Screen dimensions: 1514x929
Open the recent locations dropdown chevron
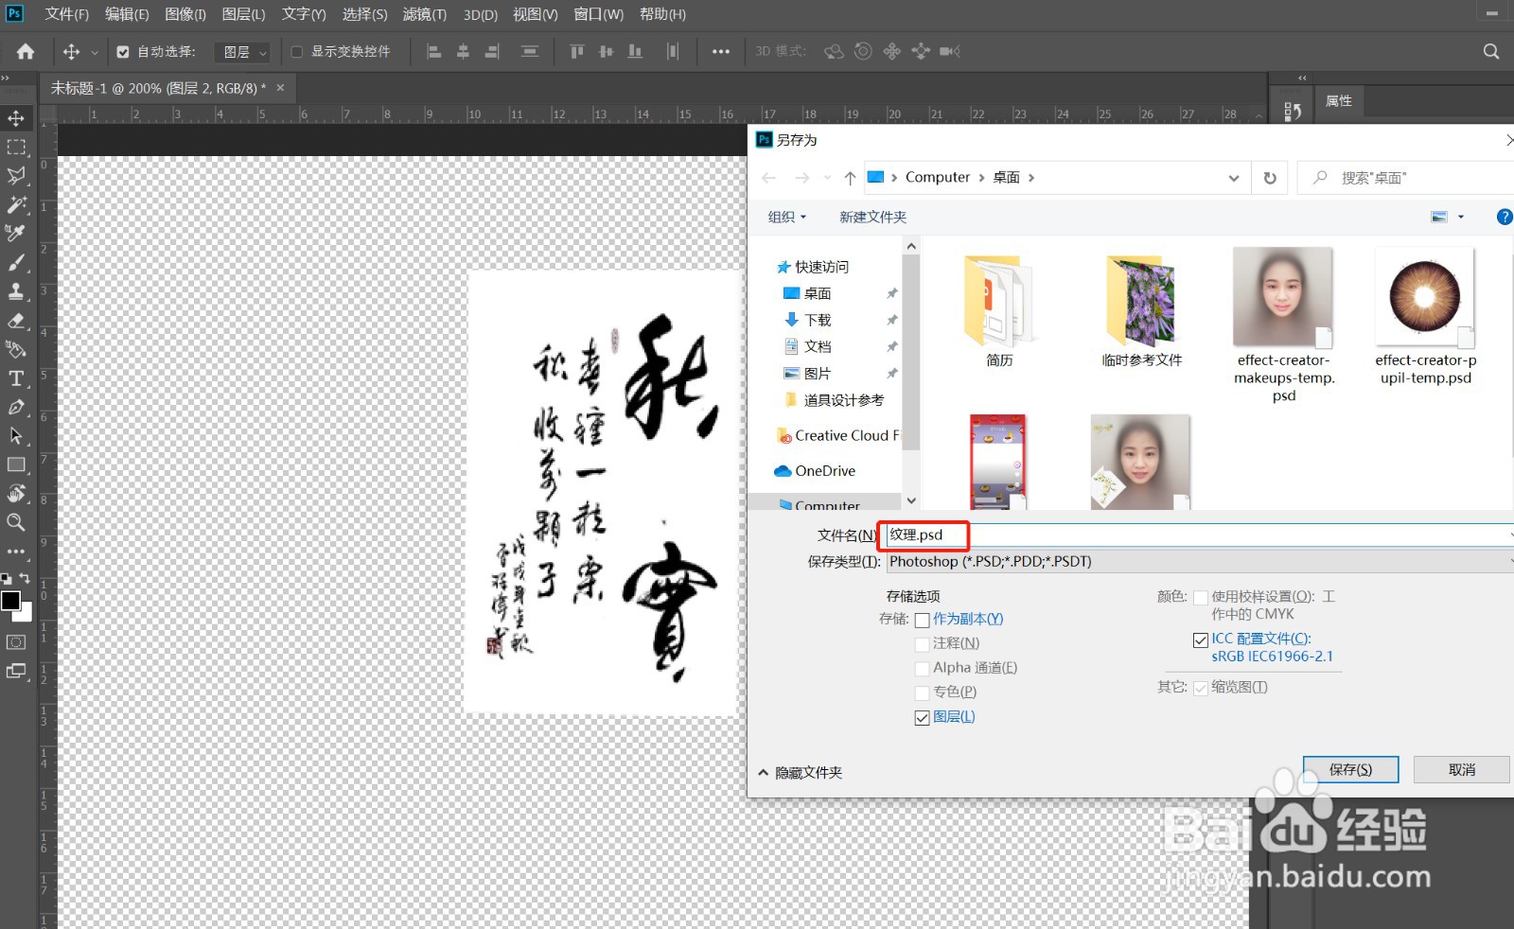(x=827, y=178)
